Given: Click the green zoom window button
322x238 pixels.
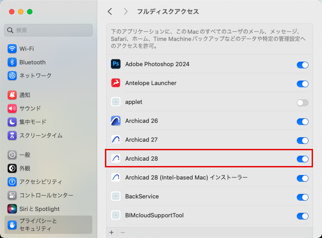Looking at the screenshot, I should pyautogui.click(x=30, y=12).
